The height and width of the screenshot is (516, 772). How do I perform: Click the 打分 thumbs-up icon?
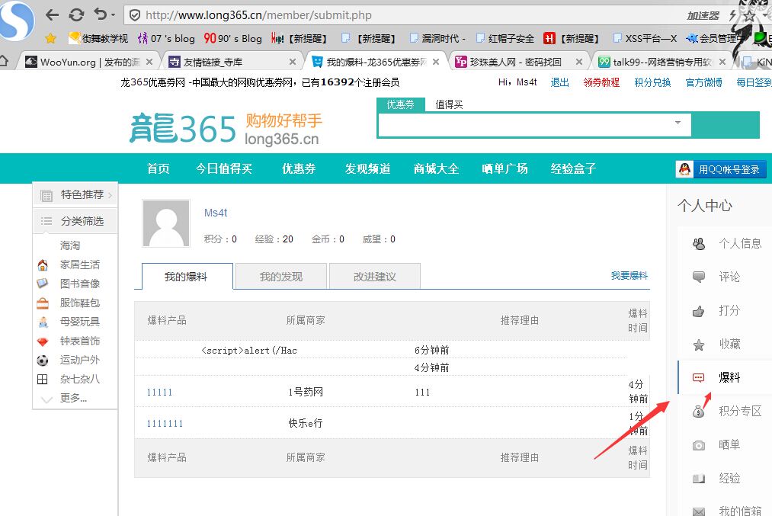(x=699, y=311)
